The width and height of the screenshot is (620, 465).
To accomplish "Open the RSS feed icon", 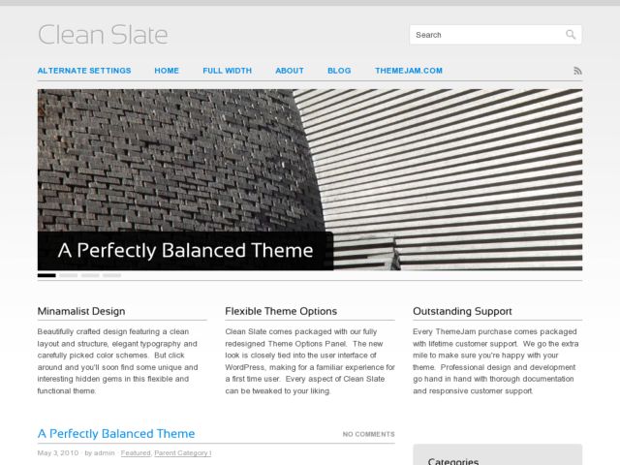I will tap(577, 71).
